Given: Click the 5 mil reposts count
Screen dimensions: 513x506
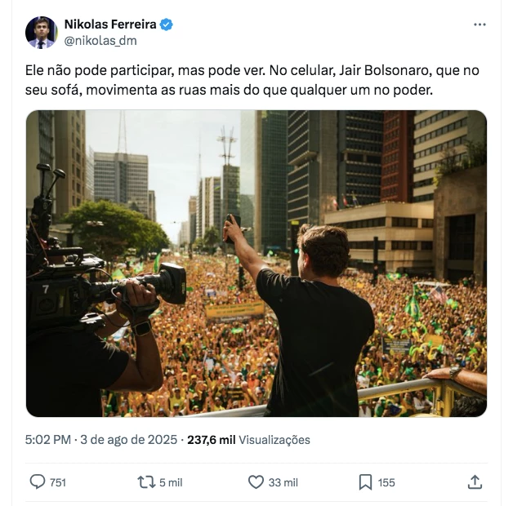Looking at the screenshot, I should (x=171, y=482).
